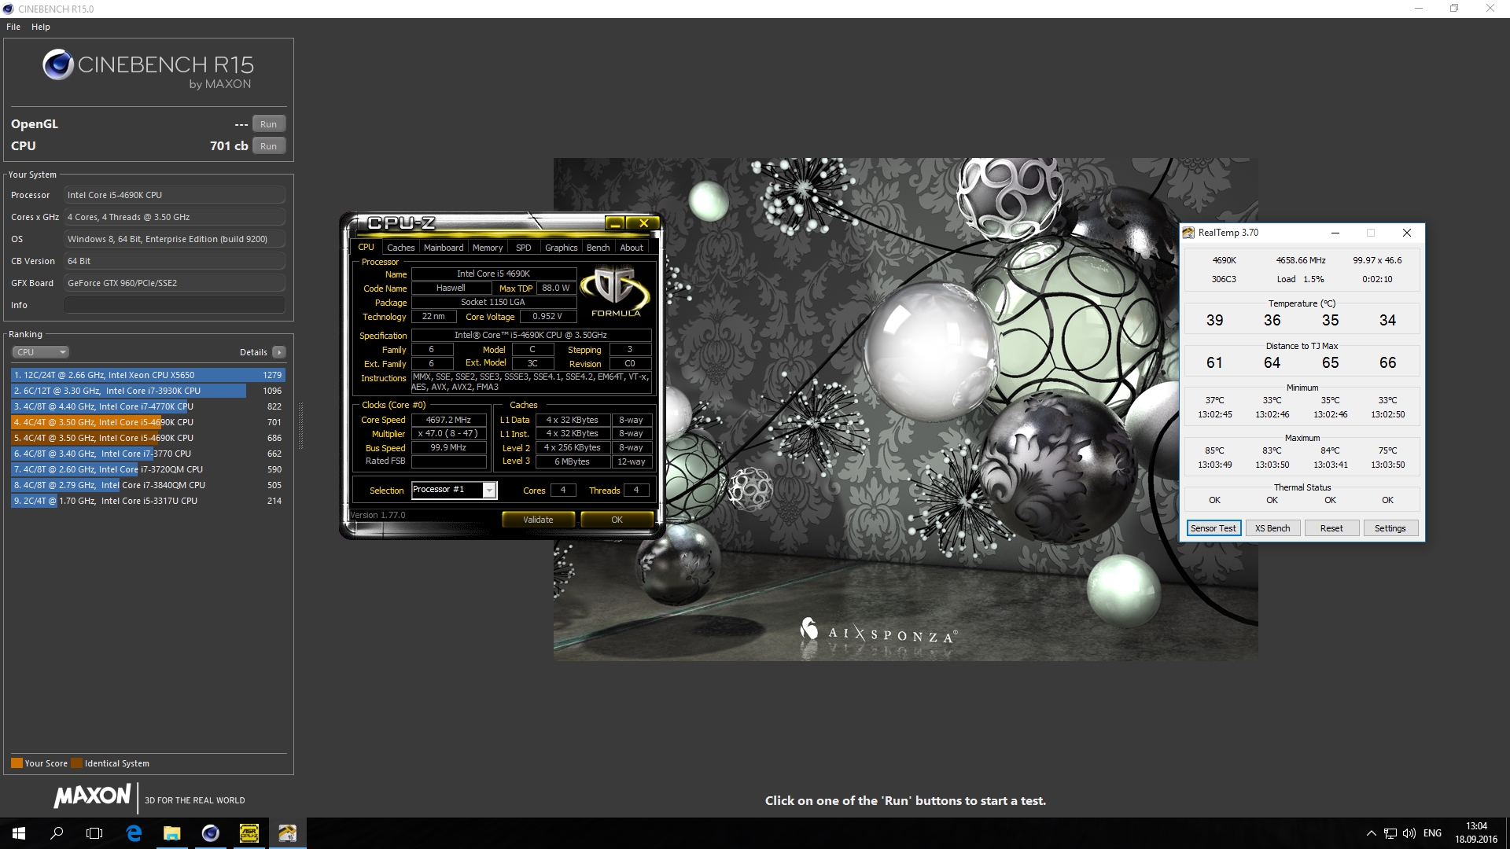Image resolution: width=1510 pixels, height=849 pixels.
Task: Run the CPU benchmark test
Action: [268, 146]
